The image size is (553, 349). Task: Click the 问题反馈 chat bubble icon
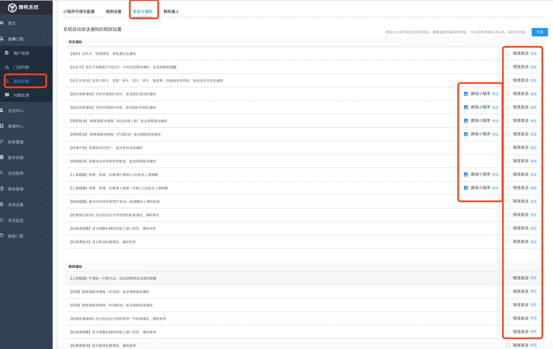click(x=7, y=95)
